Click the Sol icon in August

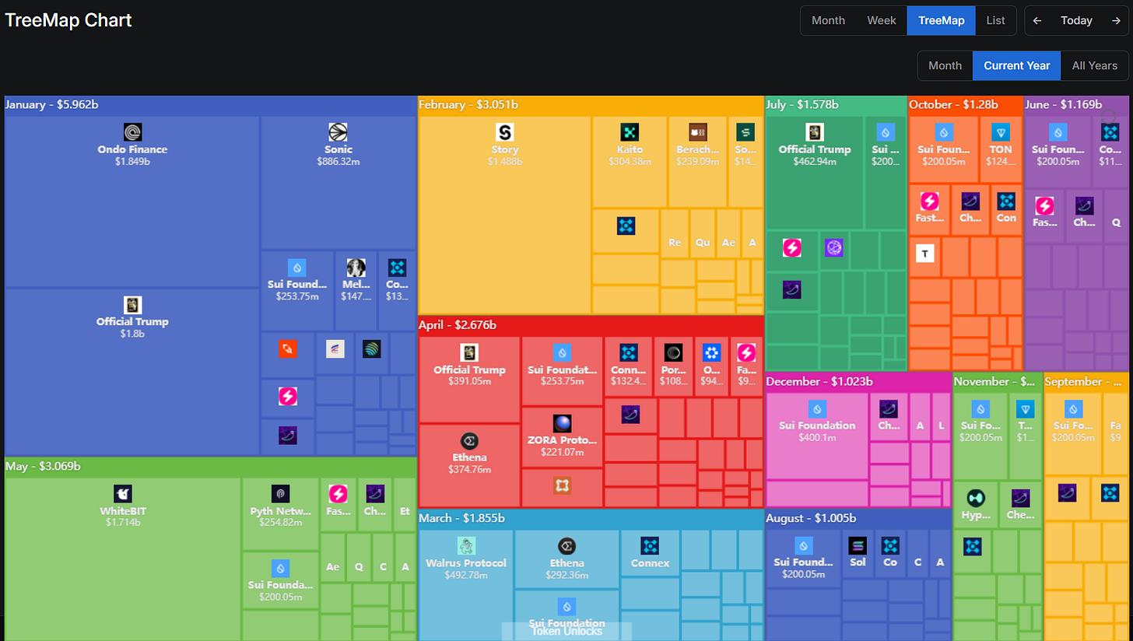point(858,545)
